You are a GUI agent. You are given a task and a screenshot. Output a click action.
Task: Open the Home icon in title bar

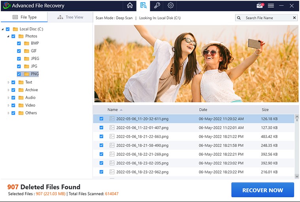(x=130, y=6)
